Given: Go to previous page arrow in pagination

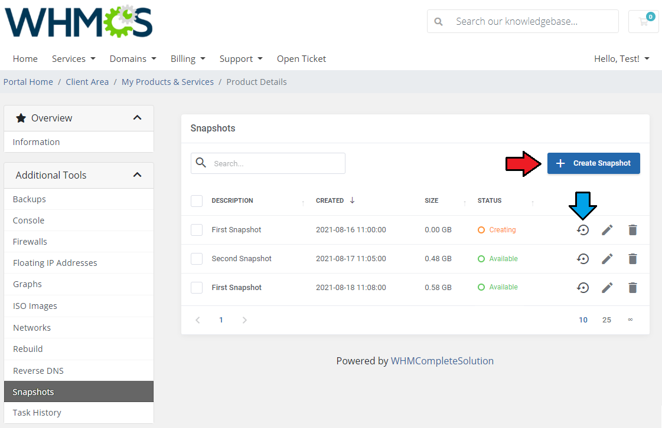Looking at the screenshot, I should pos(198,320).
